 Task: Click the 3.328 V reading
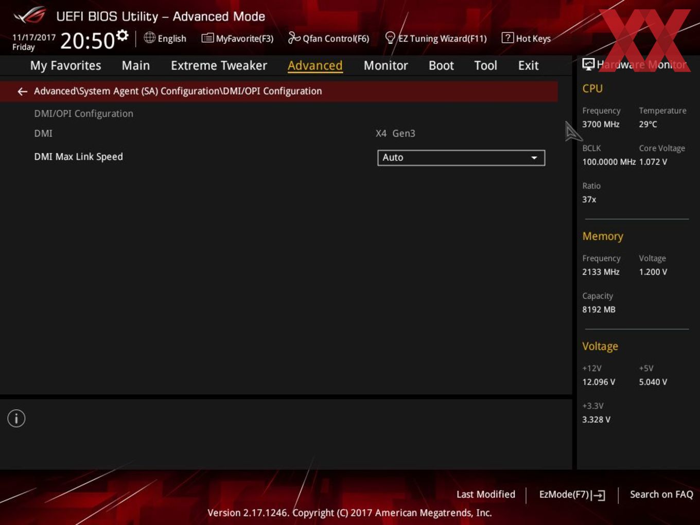(596, 419)
